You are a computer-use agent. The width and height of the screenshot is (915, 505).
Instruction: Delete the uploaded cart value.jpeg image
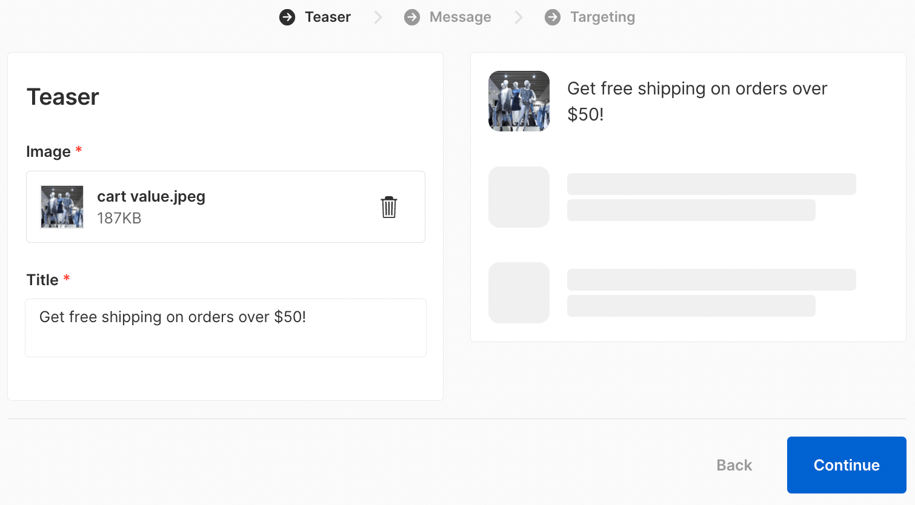click(389, 207)
